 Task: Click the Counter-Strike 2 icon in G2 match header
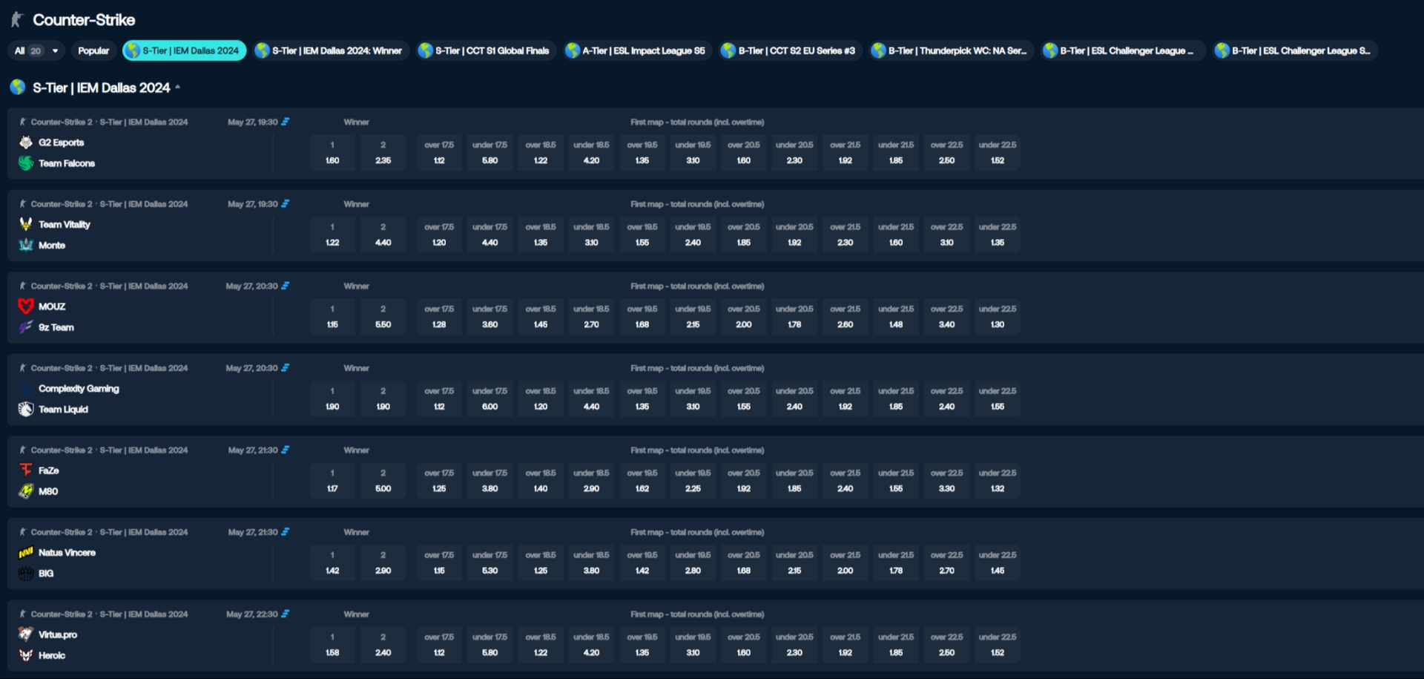pos(23,122)
